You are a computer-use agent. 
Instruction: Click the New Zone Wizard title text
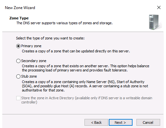20,8
